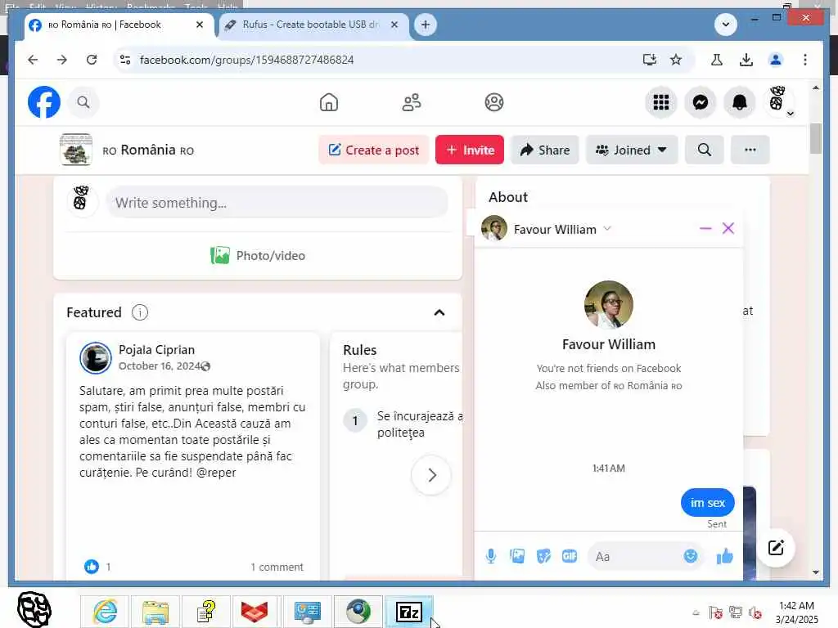Open the Facebook menu grid icon
838x628 pixels.
[x=661, y=102]
